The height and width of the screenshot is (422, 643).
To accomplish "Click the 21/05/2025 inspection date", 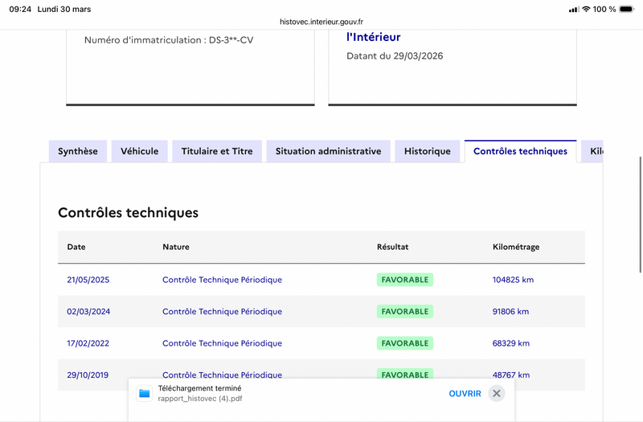I will pyautogui.click(x=88, y=280).
